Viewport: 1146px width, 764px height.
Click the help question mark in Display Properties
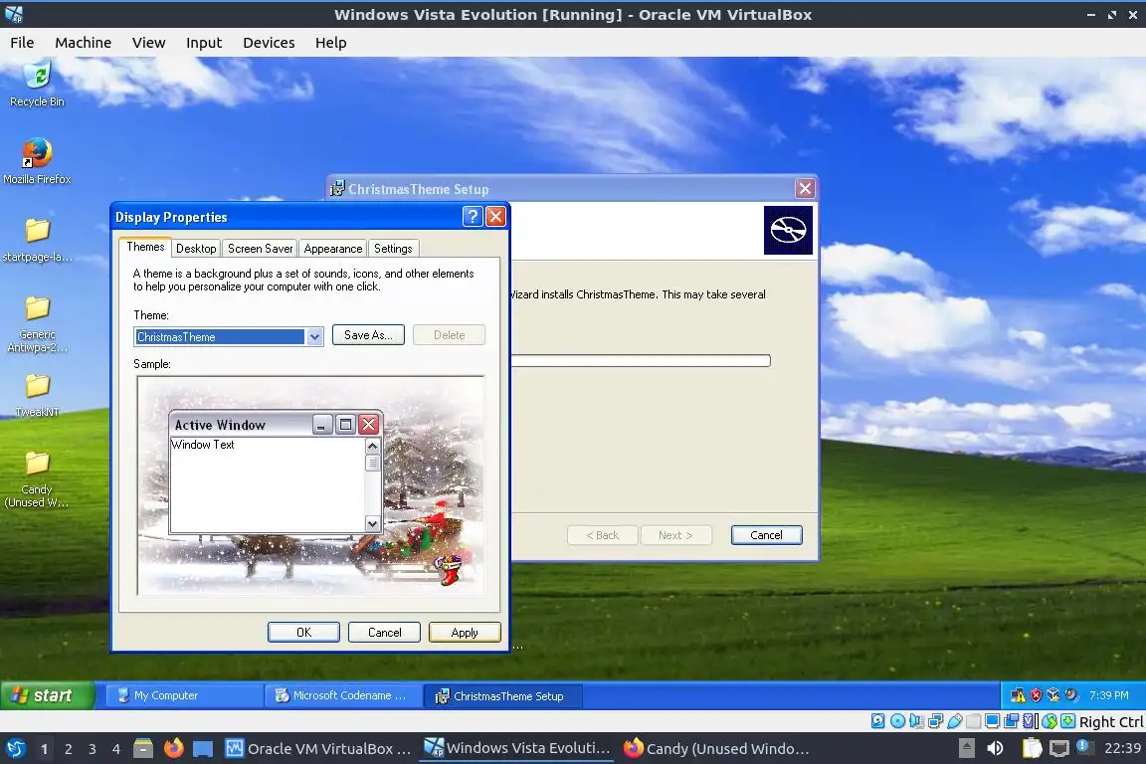[x=473, y=217]
